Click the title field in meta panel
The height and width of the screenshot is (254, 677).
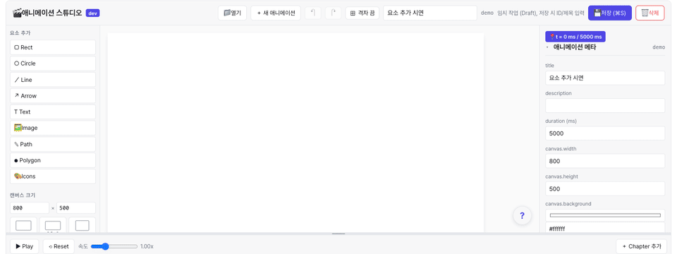605,78
